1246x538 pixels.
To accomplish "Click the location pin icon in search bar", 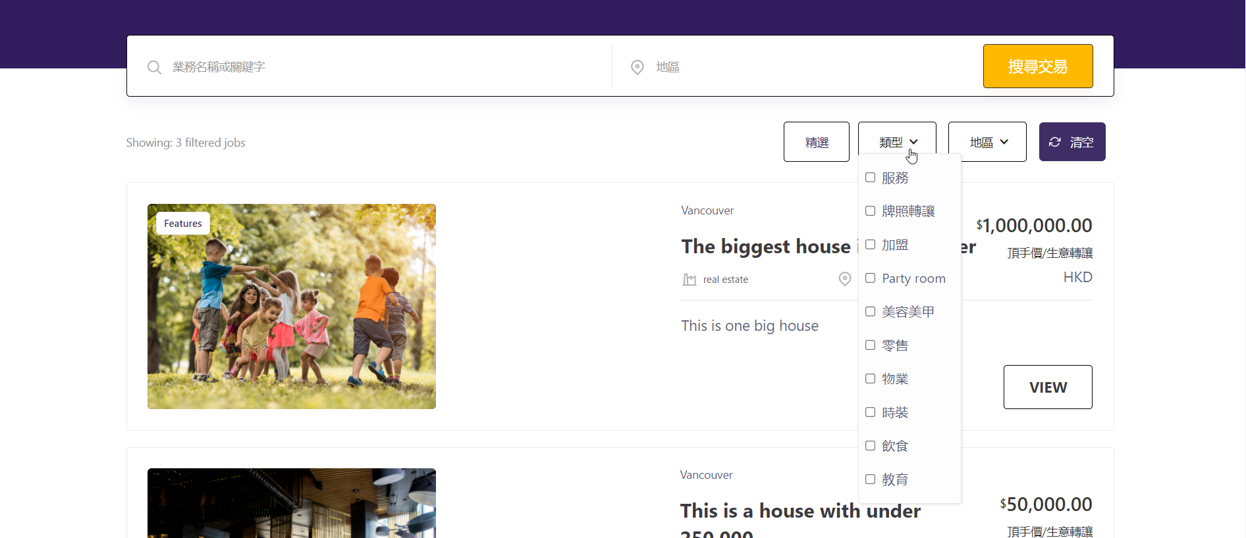I will 637,67.
